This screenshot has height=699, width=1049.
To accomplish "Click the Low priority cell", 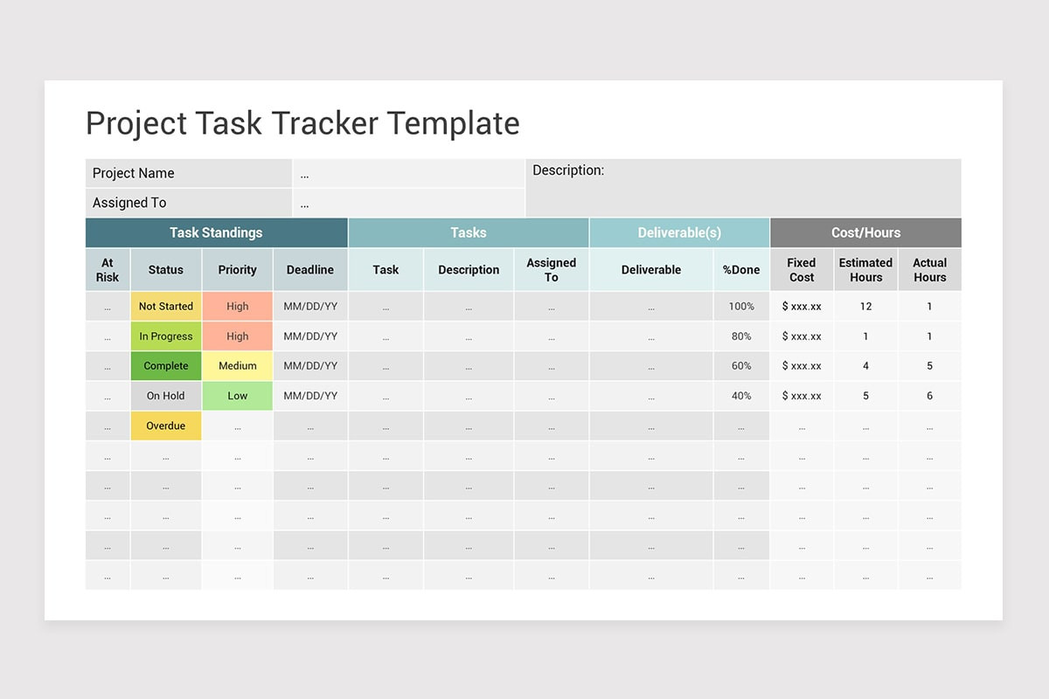I will tap(238, 396).
